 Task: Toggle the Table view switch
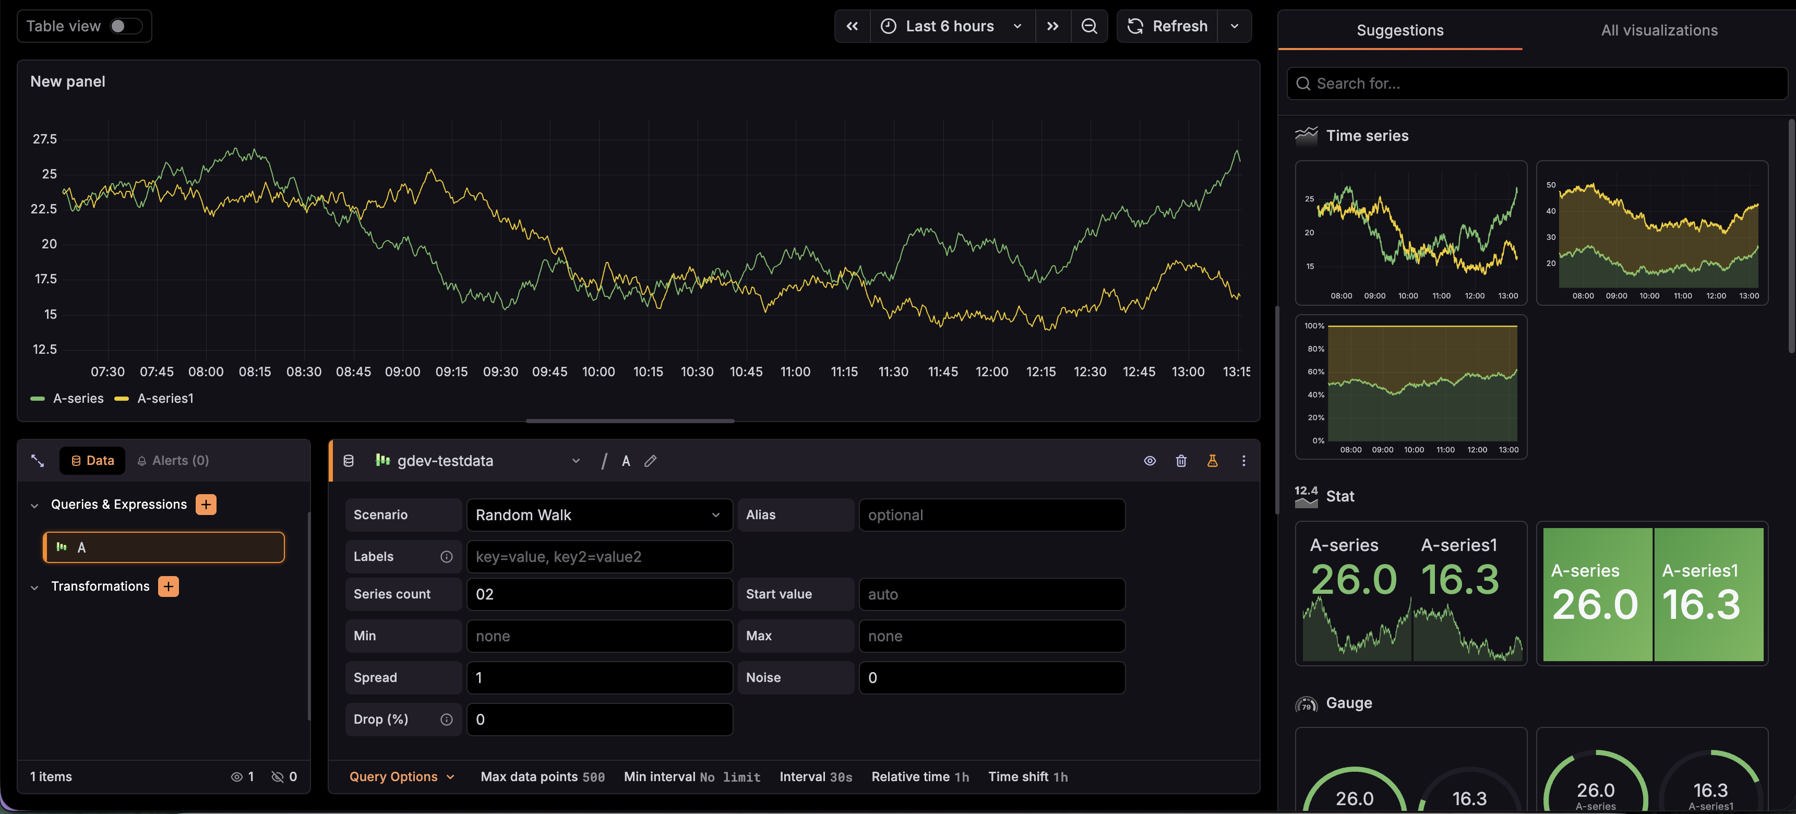point(126,26)
